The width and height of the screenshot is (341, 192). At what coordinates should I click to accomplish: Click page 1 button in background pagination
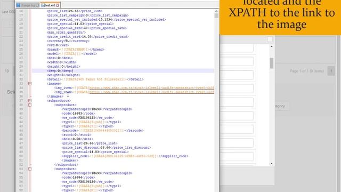(x=331, y=71)
